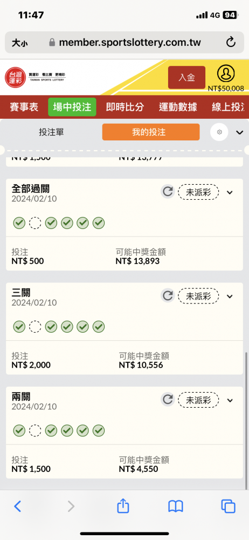Select the last green check in 兩關
The width and height of the screenshot is (249, 540).
(99, 430)
